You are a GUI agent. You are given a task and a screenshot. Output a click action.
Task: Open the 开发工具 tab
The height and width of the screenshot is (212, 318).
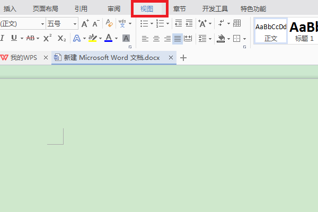pyautogui.click(x=215, y=8)
